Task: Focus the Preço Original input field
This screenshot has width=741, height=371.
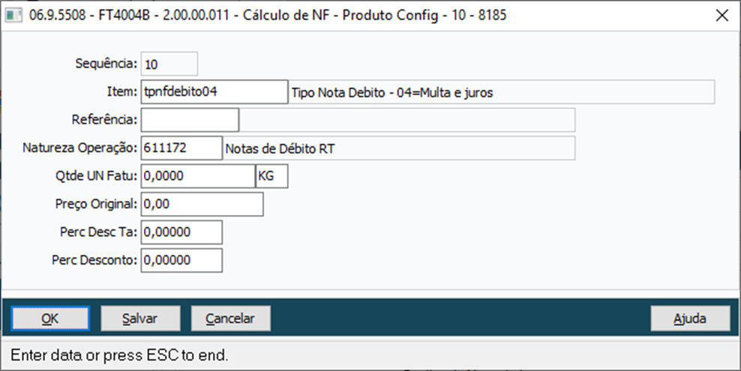Action: (201, 204)
